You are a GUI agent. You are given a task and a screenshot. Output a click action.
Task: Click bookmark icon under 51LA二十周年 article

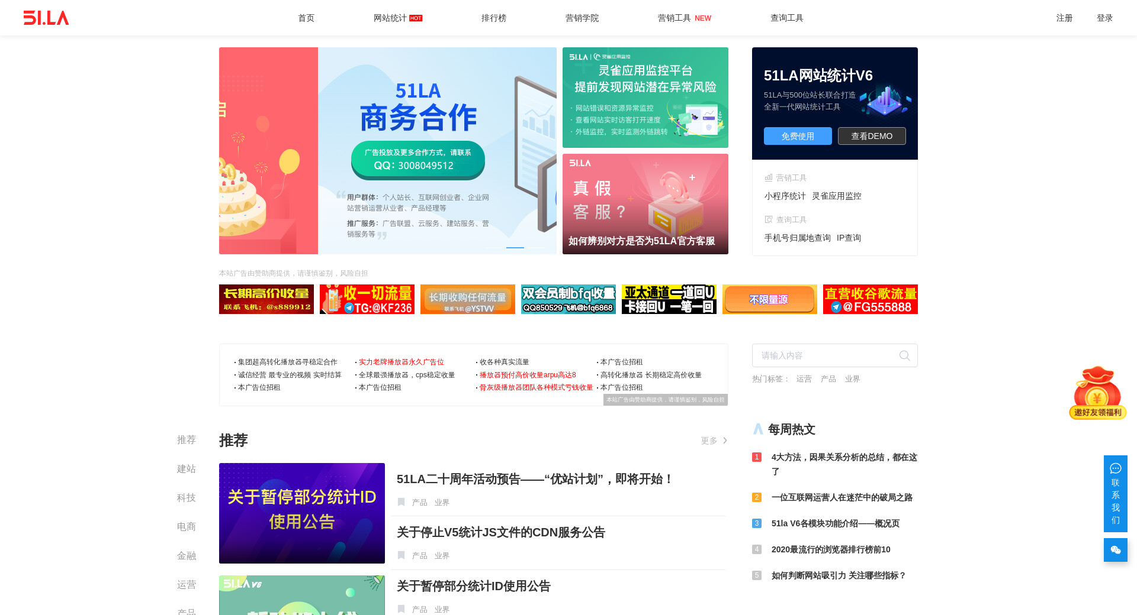click(x=401, y=502)
